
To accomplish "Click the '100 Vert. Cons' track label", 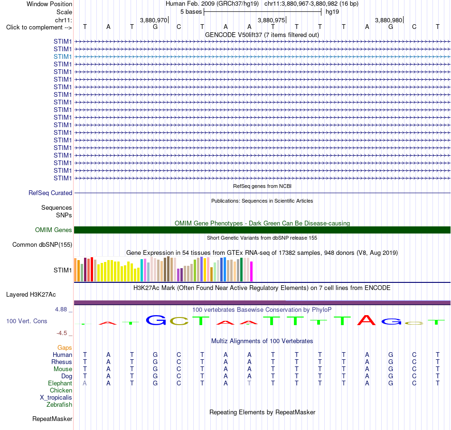I will pos(27,321).
